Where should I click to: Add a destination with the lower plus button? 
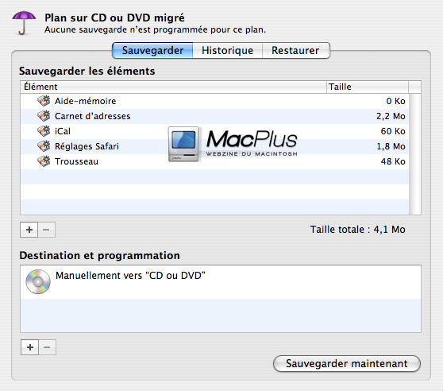(29, 347)
